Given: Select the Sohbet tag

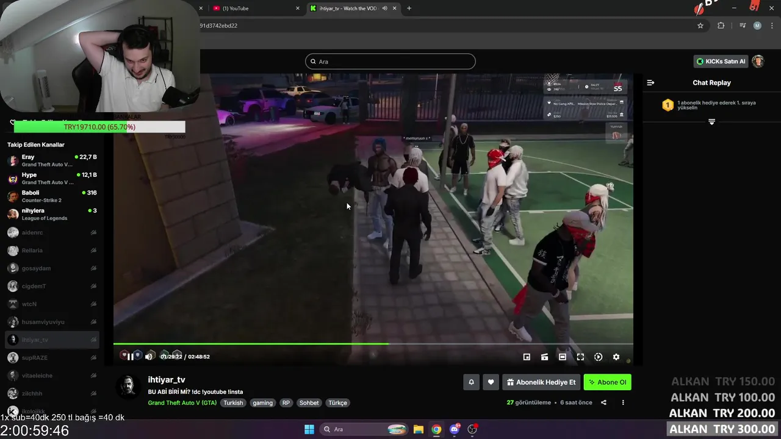Looking at the screenshot, I should point(309,403).
